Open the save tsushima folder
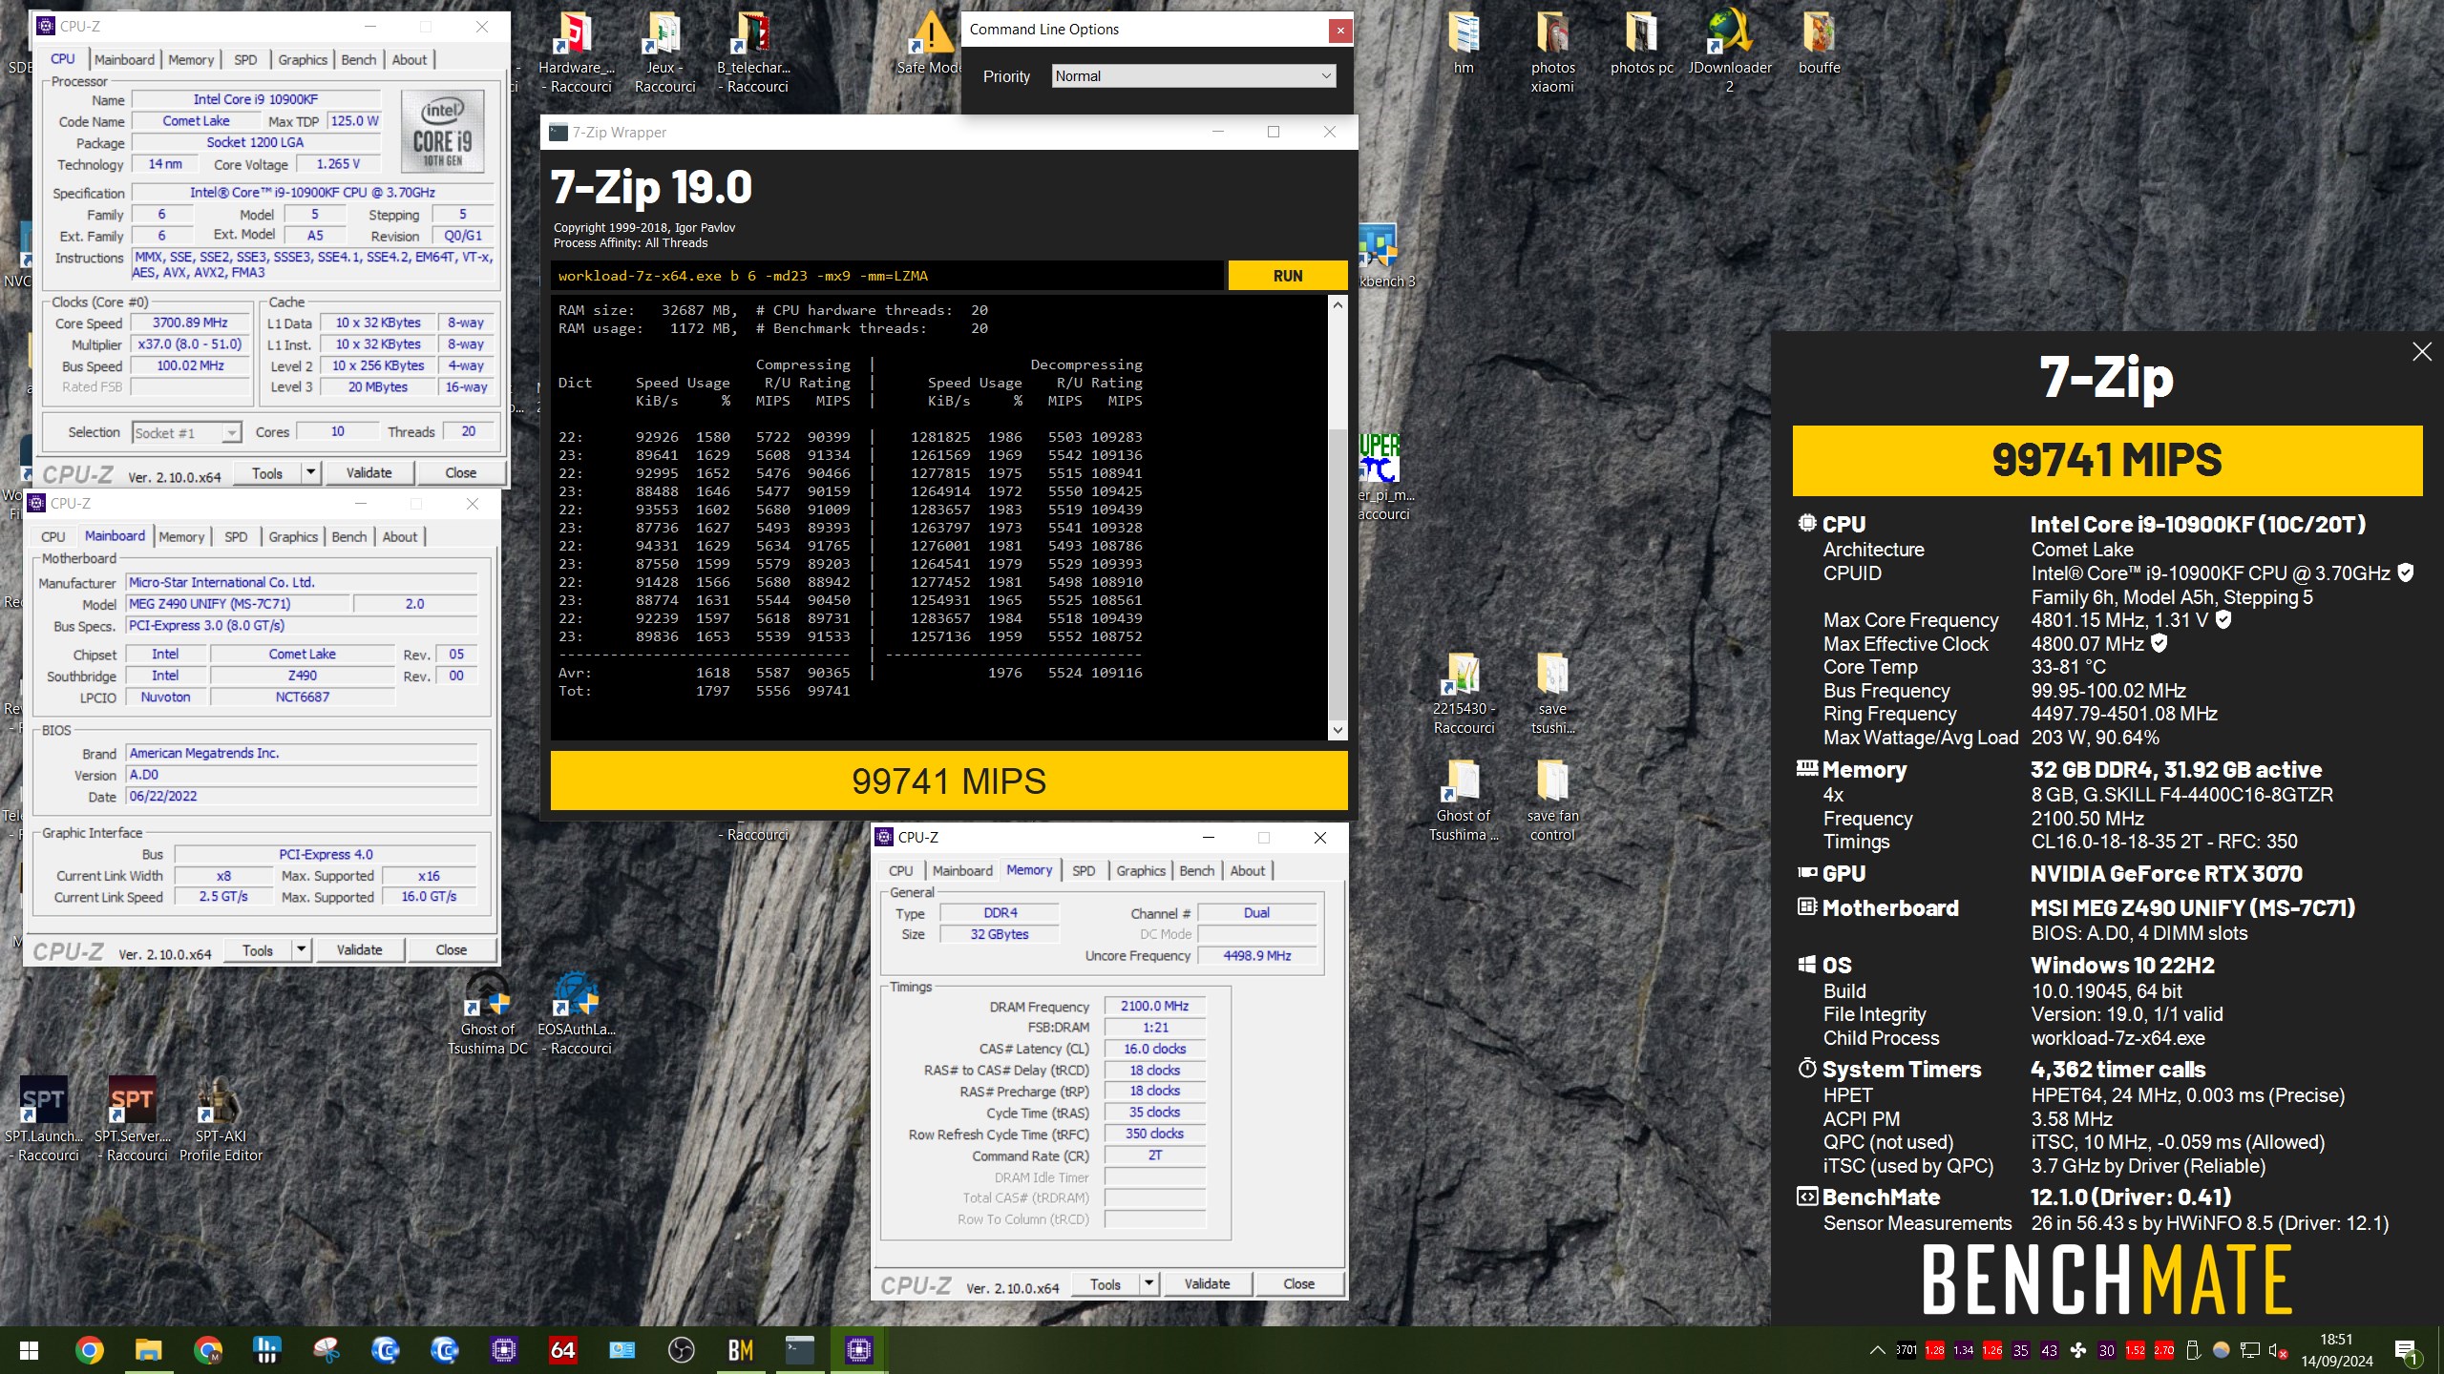The image size is (2444, 1374). click(x=1552, y=693)
